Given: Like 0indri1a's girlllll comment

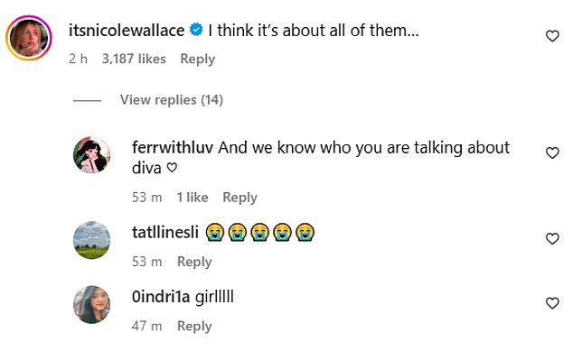Looking at the screenshot, I should (552, 303).
